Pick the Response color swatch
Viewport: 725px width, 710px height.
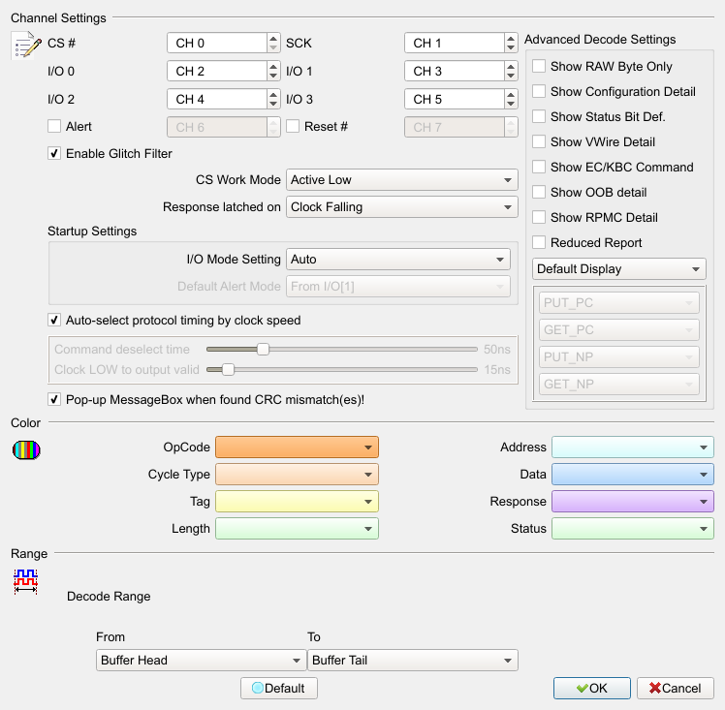633,502
